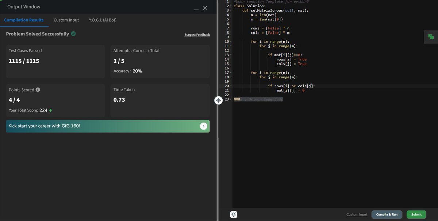Collapse the if rows[i] or cols[j] block

(x=231, y=86)
